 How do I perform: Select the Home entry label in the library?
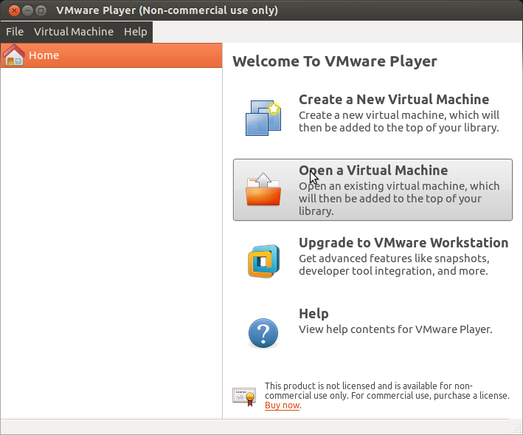pos(44,55)
